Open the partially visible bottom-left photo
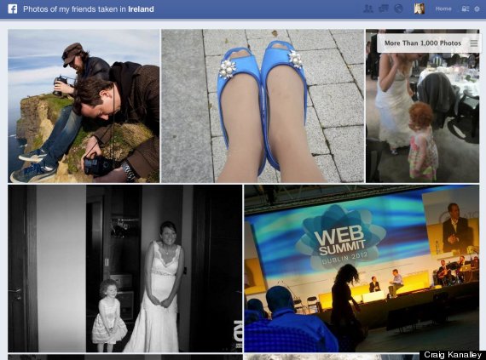486x360 pixels. coord(125,357)
